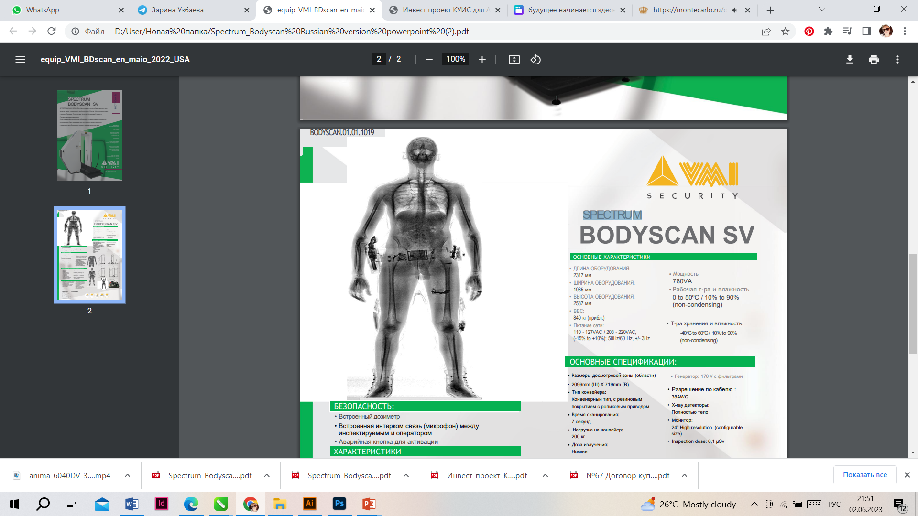Expand options for anima_6040DV mp4 download
Image resolution: width=918 pixels, height=516 pixels.
pos(127,475)
